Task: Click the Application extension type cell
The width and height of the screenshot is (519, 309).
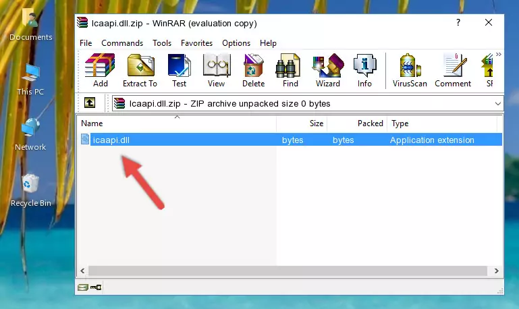Action: pos(432,140)
